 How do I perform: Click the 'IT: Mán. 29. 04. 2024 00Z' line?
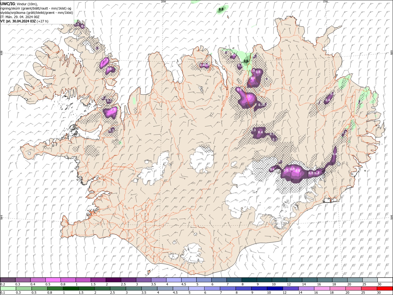pyautogui.click(x=20, y=17)
